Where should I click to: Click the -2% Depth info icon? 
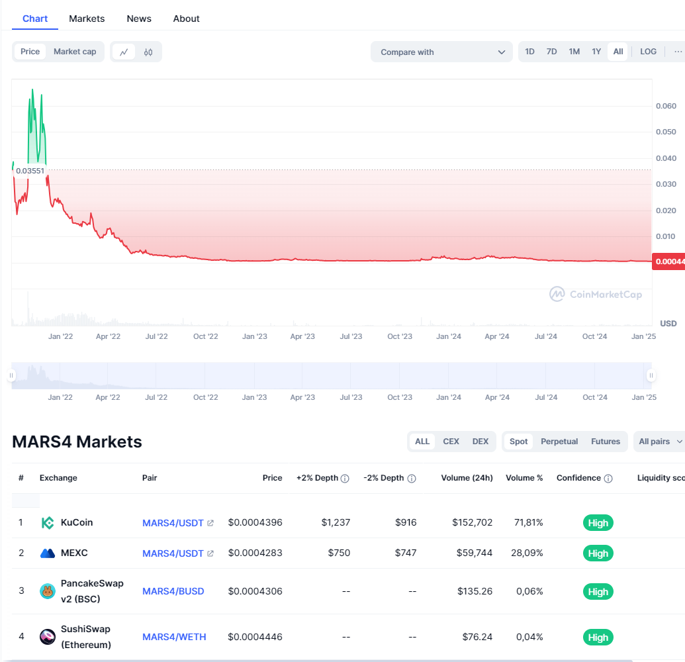[412, 479]
